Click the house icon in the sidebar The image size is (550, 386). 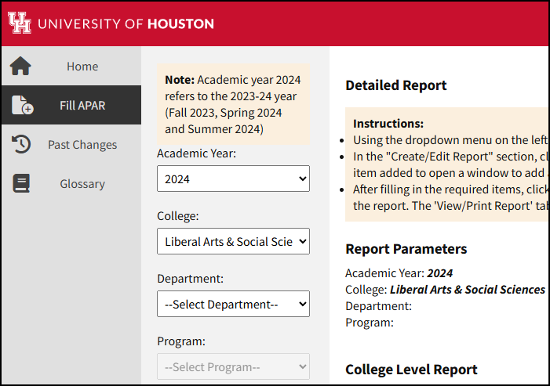(x=20, y=66)
